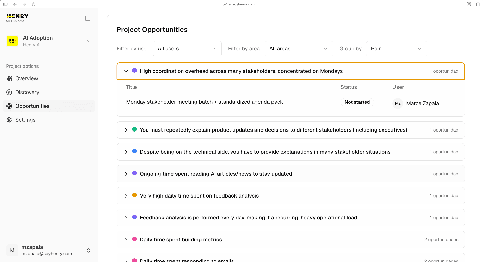Select Overview in the Project options menu
483x262 pixels.
(x=27, y=78)
